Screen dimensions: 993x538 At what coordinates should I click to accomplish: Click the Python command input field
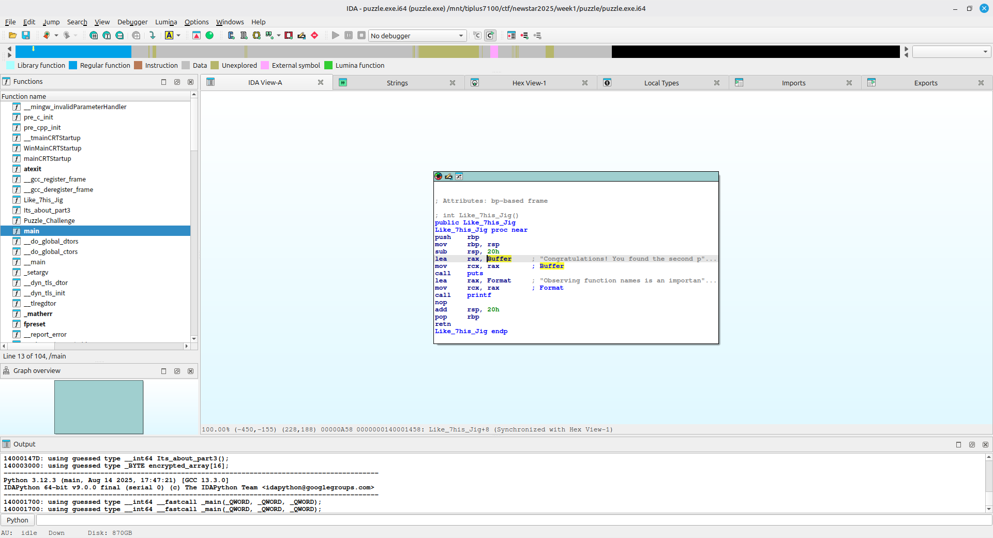tap(512, 520)
